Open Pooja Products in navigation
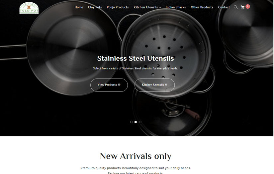This screenshot has width=274, height=174. pos(118,7)
